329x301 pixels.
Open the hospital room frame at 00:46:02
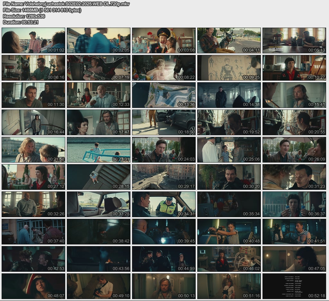[229, 259]
